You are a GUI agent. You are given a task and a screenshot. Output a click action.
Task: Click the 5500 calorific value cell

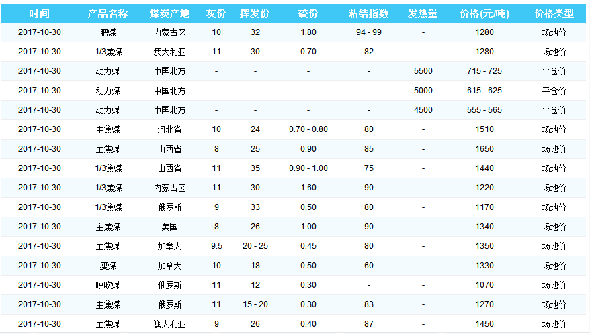coord(423,71)
